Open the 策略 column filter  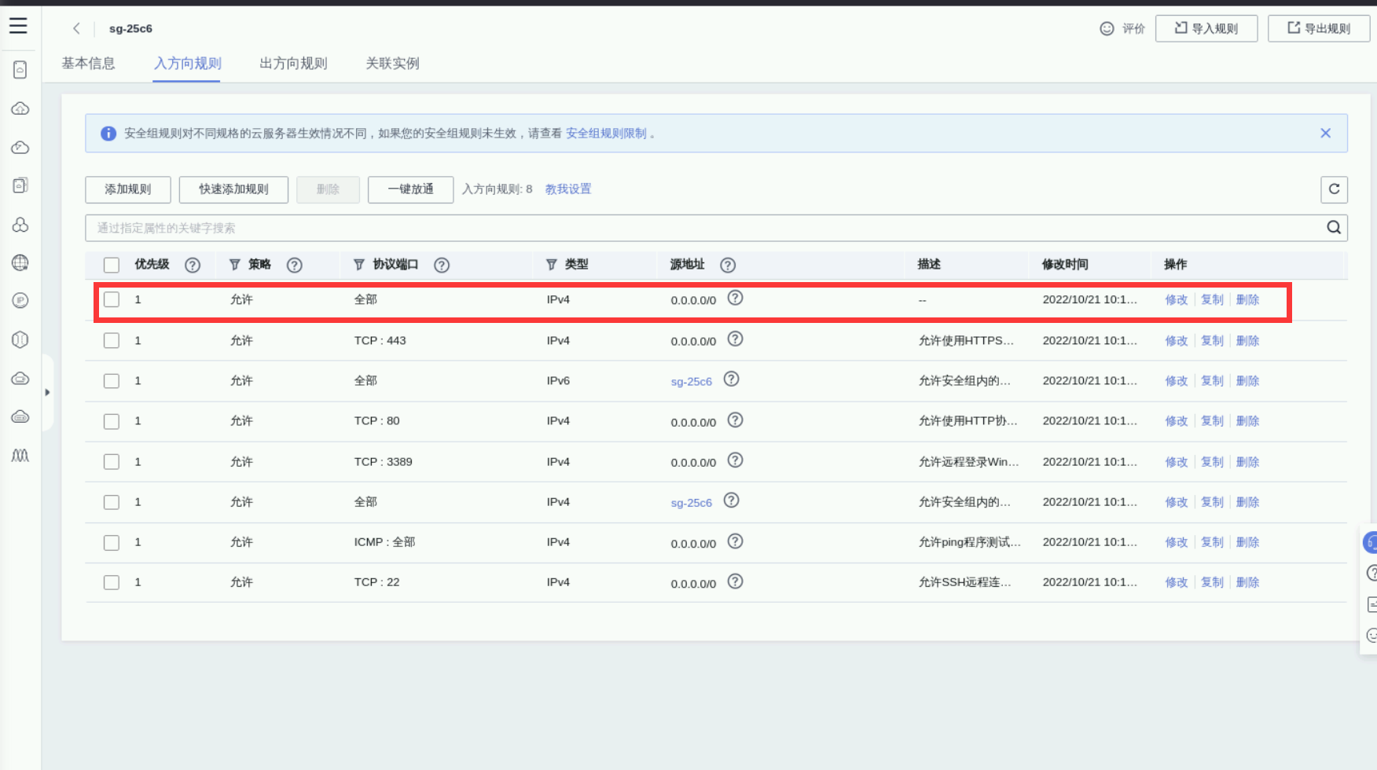click(234, 265)
